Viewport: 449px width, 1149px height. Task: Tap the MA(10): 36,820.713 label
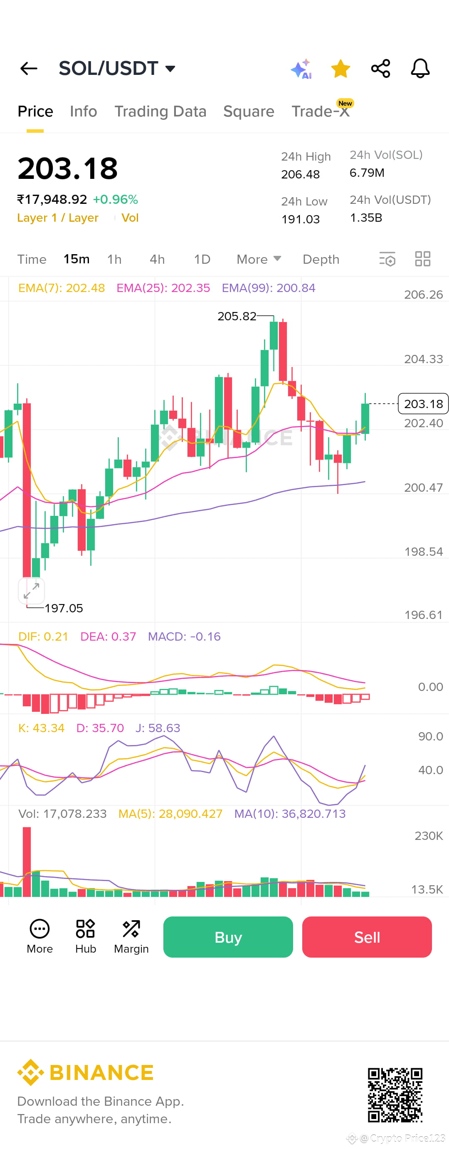click(x=290, y=814)
